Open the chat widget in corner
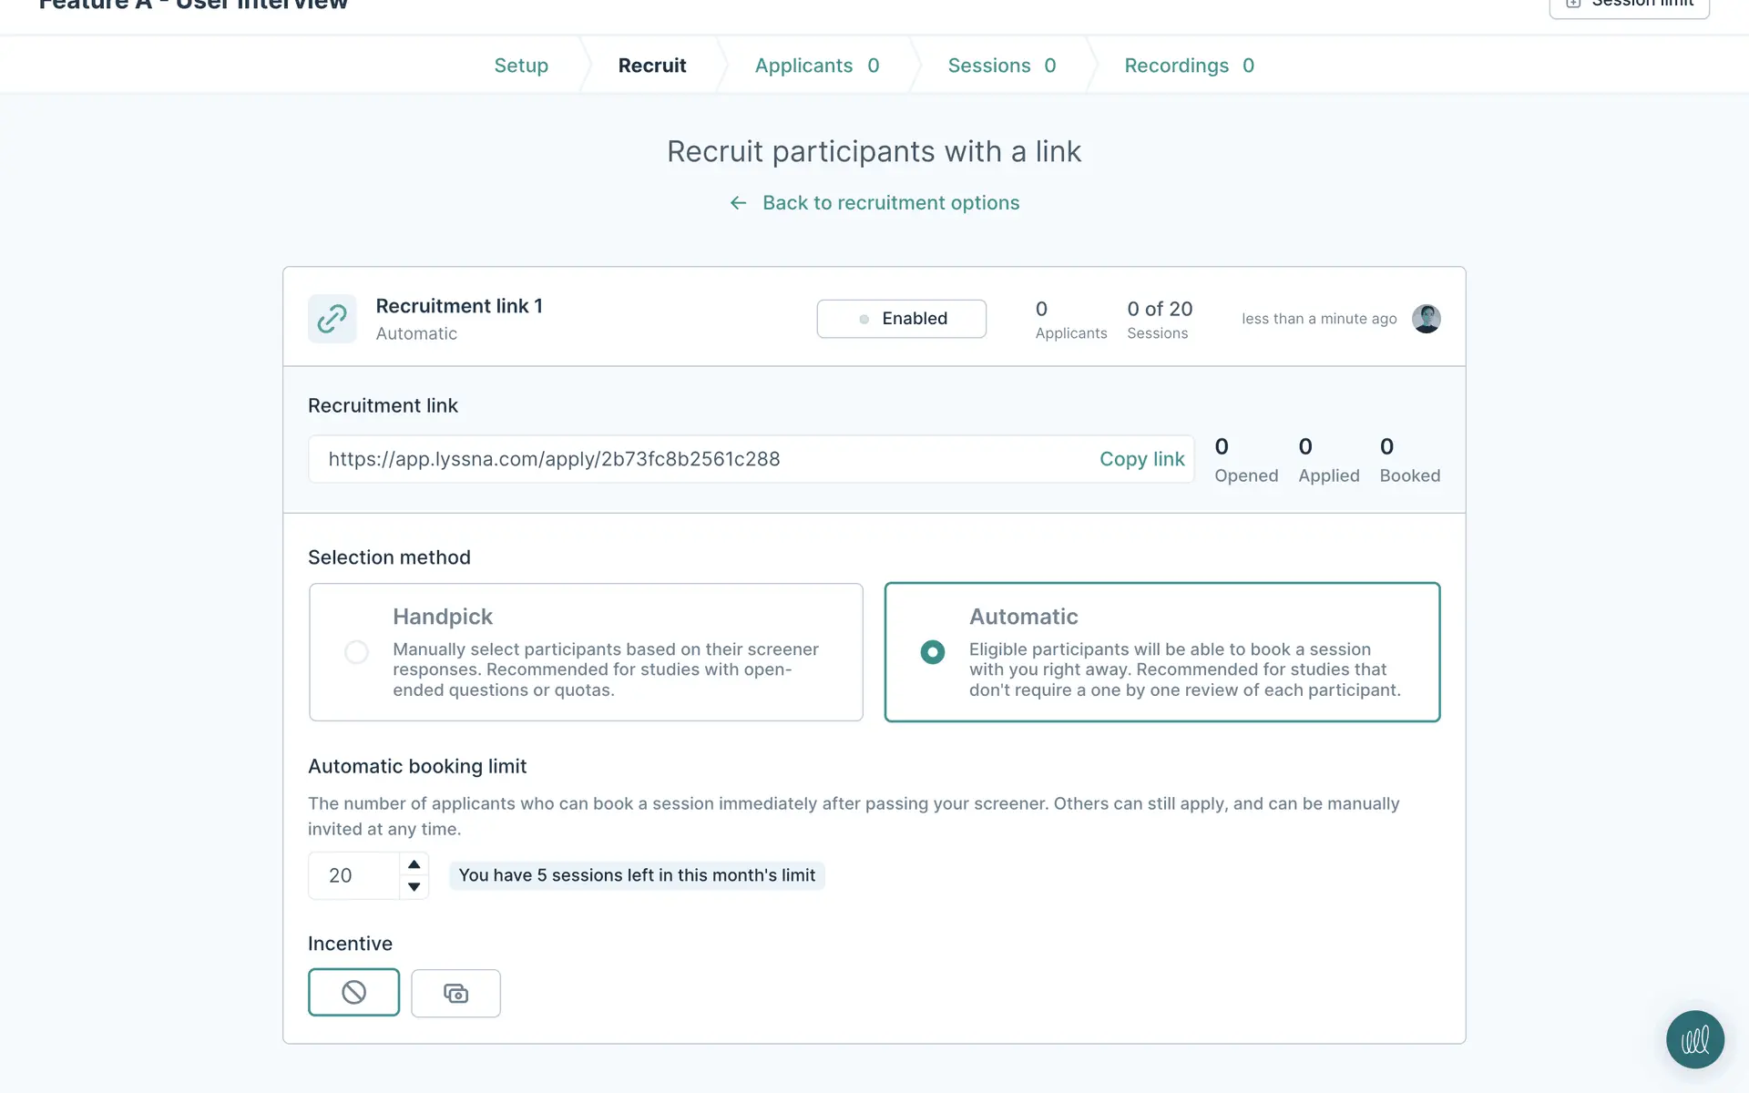This screenshot has height=1093, width=1749. (1694, 1039)
